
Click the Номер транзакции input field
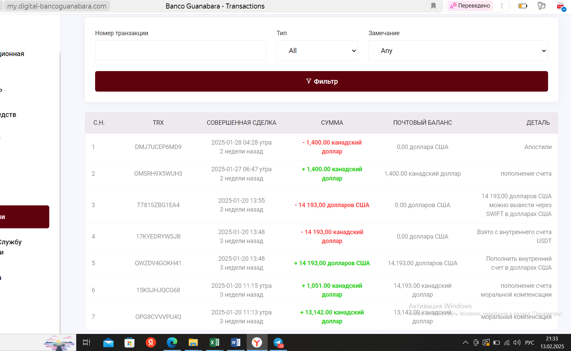pos(180,51)
